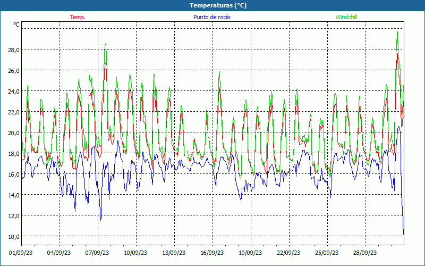Click the 12,0 y-axis value
Screen dimensions: 425x266
[x=14, y=216]
